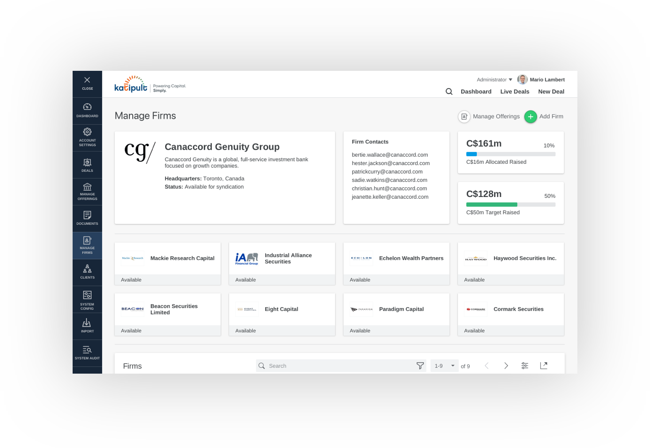Screen dimensions: 650x448
Task: Open Dashboard from the sidebar
Action: (x=87, y=111)
